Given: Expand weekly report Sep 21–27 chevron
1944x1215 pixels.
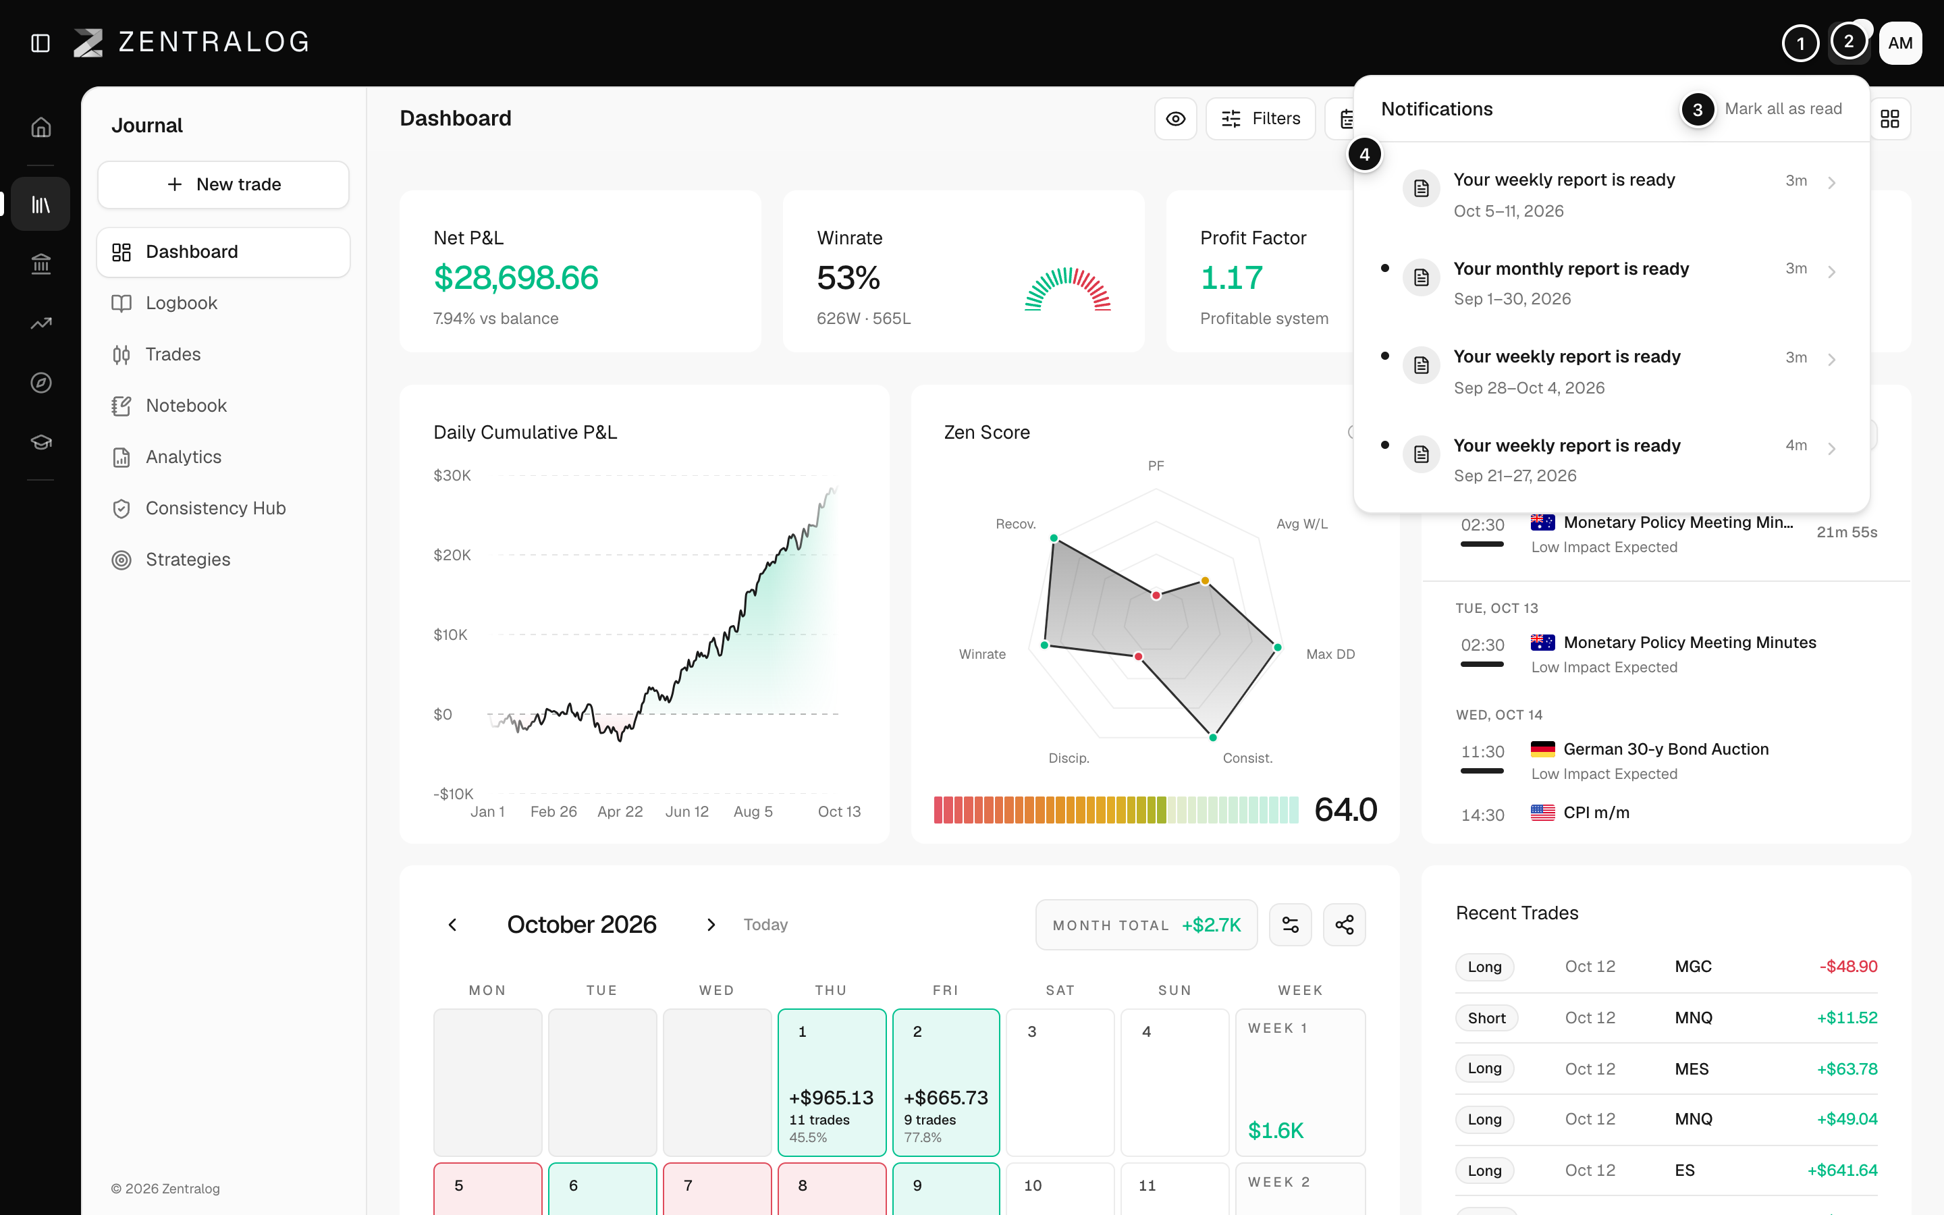Looking at the screenshot, I should click(1833, 448).
